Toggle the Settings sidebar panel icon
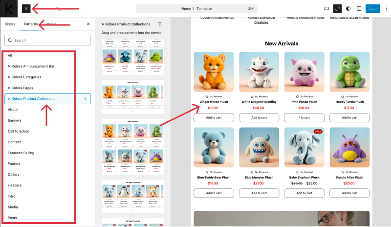 (x=359, y=8)
